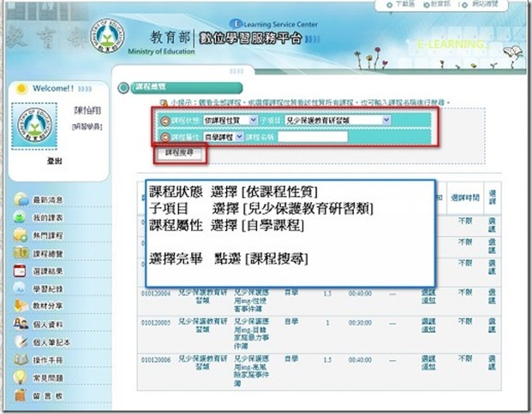This screenshot has height=414, width=532.
Task: Open 選課須知 for course 010120005
Action: (428, 325)
